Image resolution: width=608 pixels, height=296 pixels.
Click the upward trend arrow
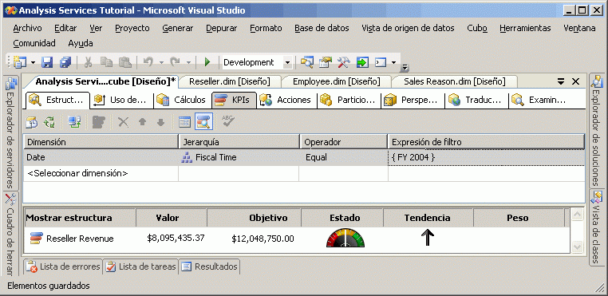click(428, 237)
